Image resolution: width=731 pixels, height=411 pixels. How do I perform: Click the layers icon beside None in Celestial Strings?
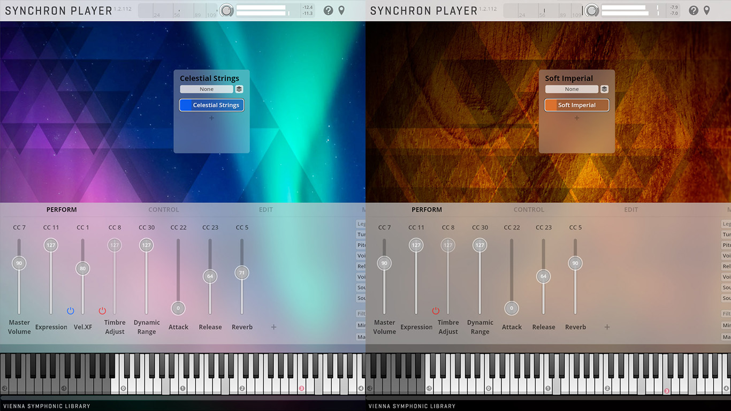[239, 89]
